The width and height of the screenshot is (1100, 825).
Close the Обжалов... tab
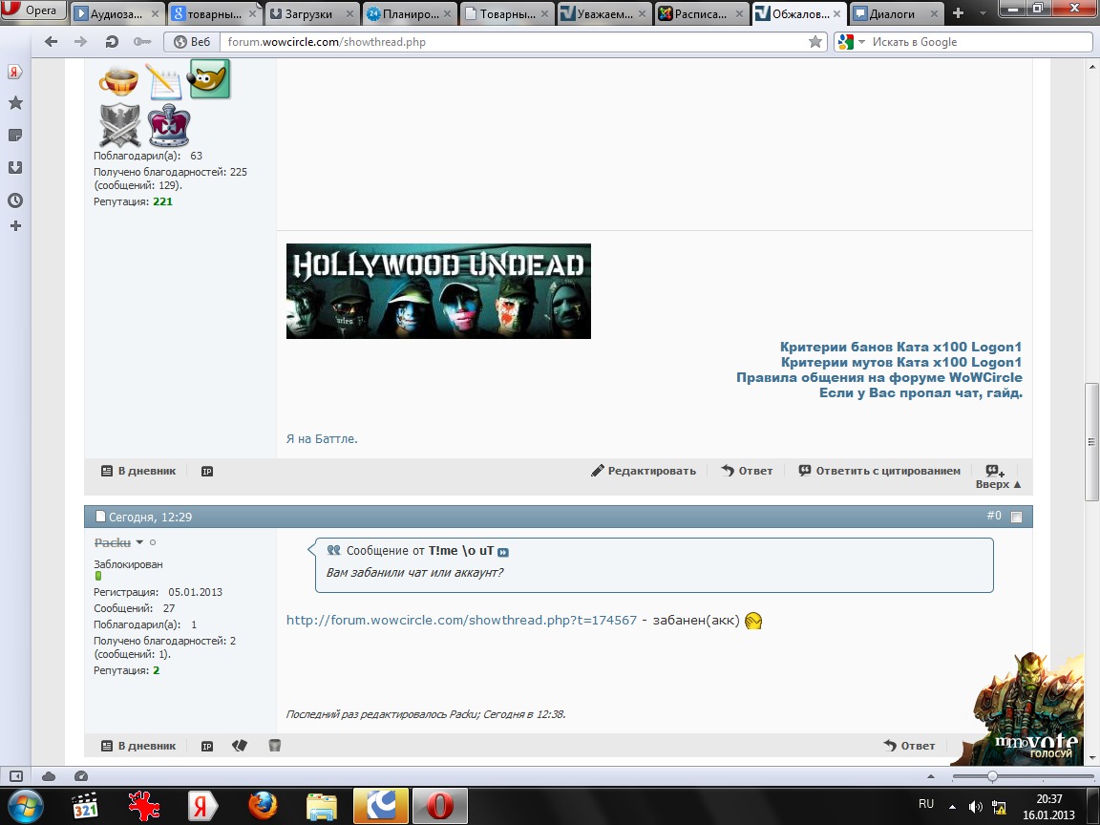tap(836, 13)
